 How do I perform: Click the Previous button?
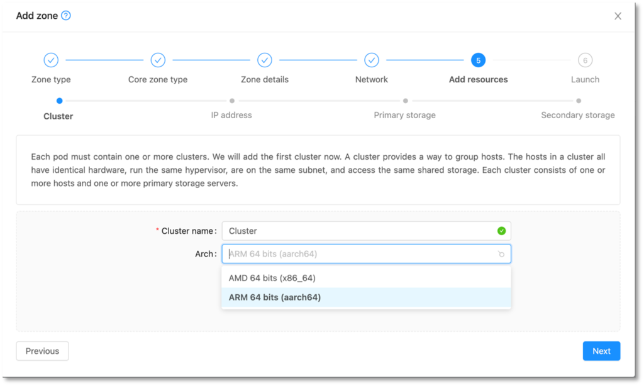pos(42,351)
